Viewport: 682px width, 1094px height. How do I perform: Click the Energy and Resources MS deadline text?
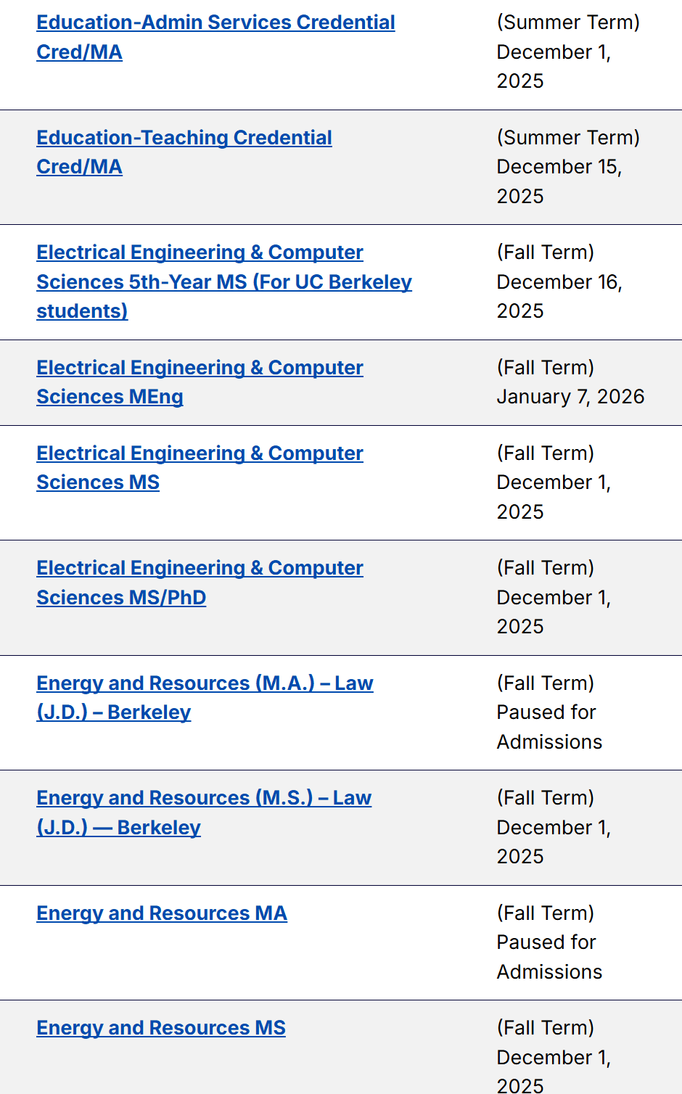[553, 1058]
